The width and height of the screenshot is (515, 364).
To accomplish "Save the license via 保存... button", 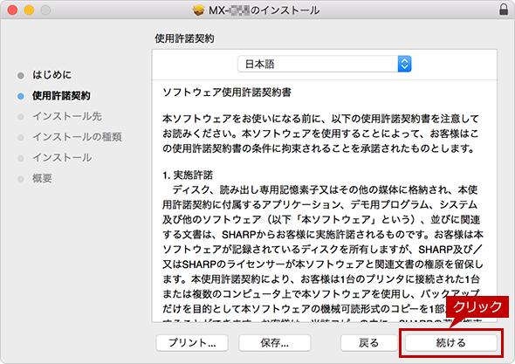I will pyautogui.click(x=275, y=343).
